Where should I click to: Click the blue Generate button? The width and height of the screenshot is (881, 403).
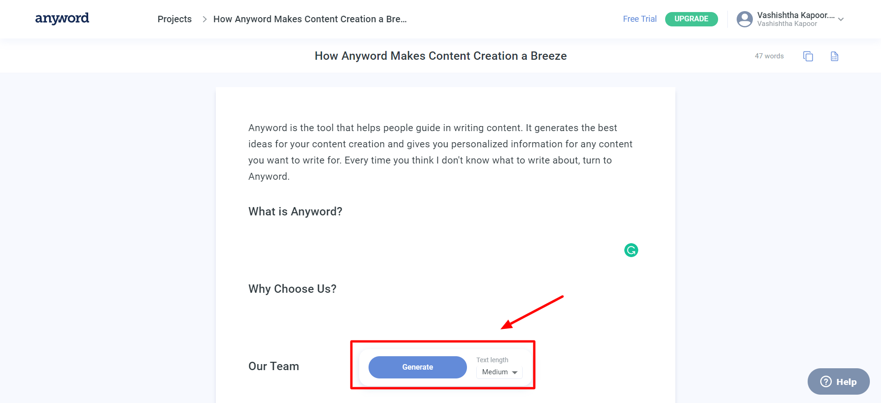point(418,367)
